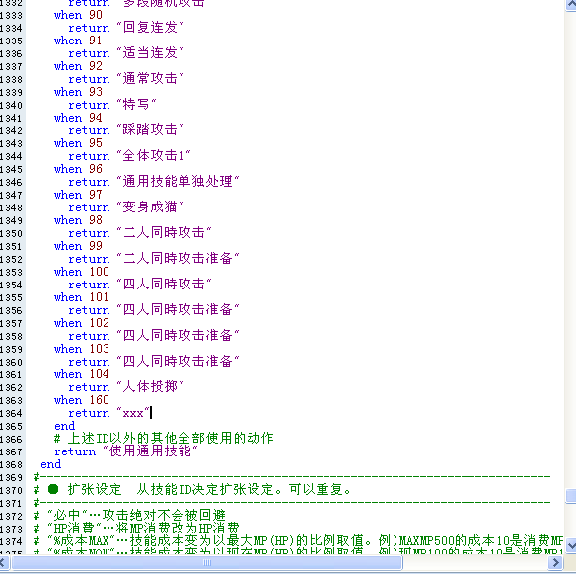
Task: Click the "end" keyword on line 1365
Action: [65, 426]
